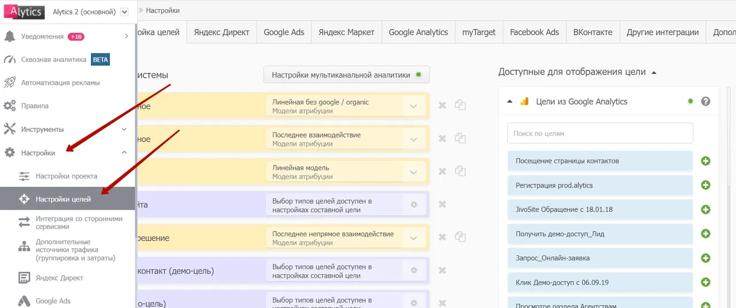
Task: Delete goal with Последнее непрямое взаимодействие
Action: 442,237
